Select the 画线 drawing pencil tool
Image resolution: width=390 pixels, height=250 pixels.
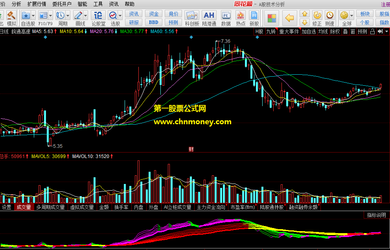click(x=78, y=15)
